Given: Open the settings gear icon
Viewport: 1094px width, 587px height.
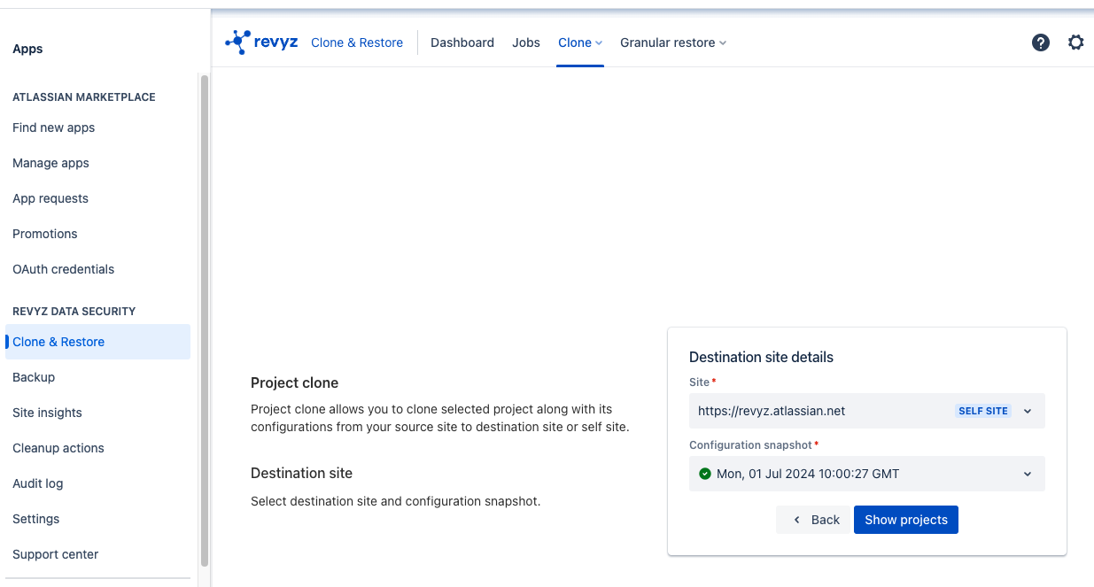Looking at the screenshot, I should [x=1075, y=42].
